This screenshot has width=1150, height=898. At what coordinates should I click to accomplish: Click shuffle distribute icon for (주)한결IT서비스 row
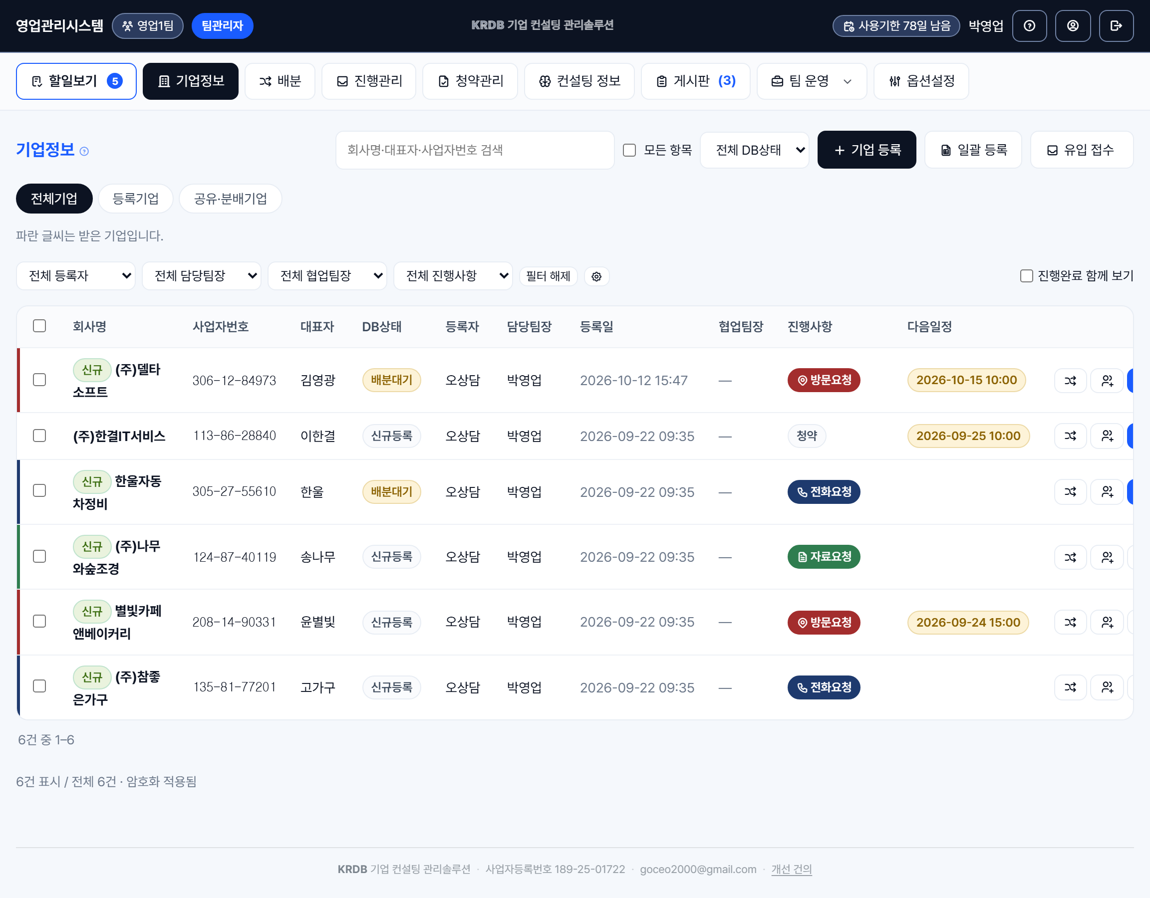[1071, 436]
